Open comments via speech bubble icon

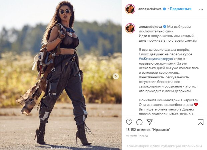pyautogui.click(x=139, y=122)
